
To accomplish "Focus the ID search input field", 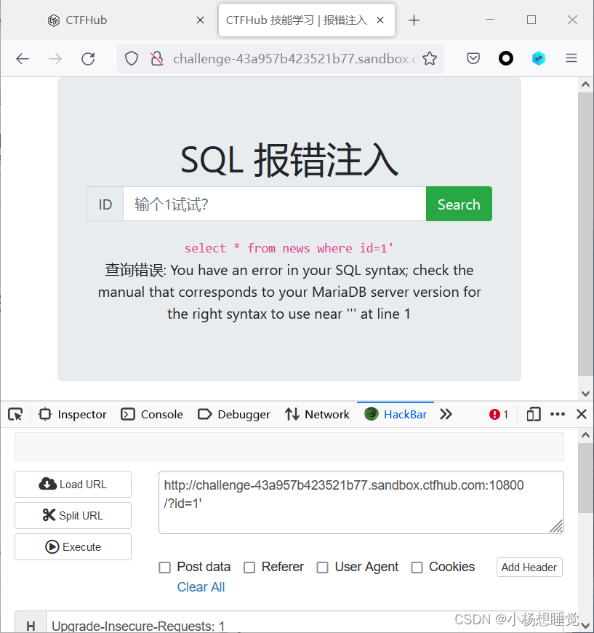I will point(274,204).
